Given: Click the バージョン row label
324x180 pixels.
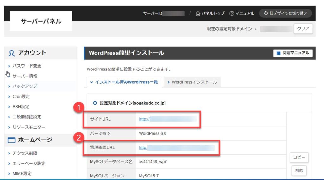Looking at the screenshot, I should coord(100,133).
